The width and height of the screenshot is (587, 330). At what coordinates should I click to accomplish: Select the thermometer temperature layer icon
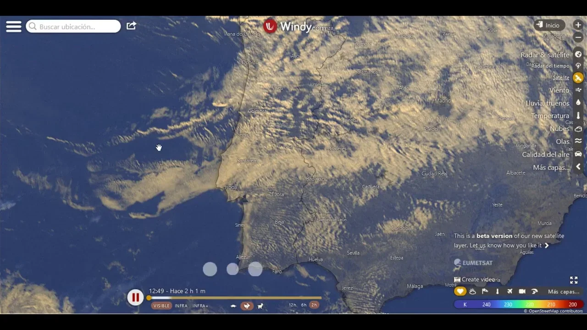click(x=578, y=115)
